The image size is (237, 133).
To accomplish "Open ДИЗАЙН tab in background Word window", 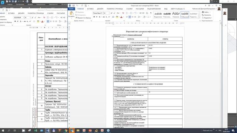I will pos(21,13).
